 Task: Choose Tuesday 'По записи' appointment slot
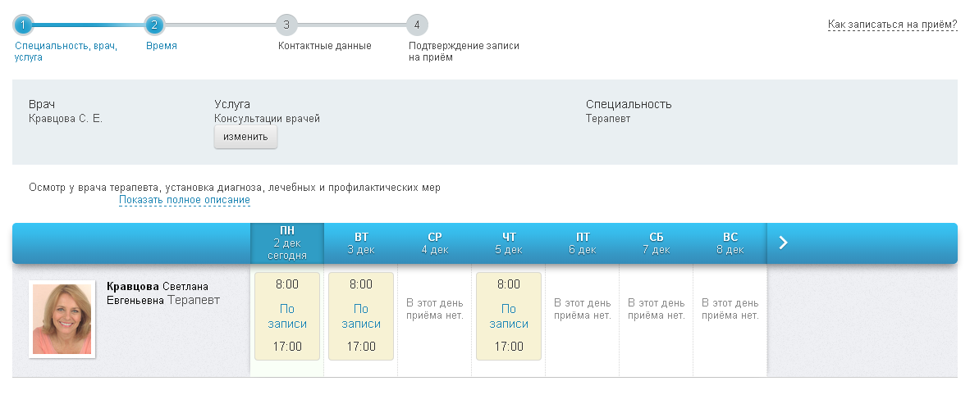(x=361, y=316)
